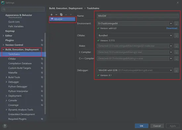Open the help question mark icon
This screenshot has height=130, width=182.
(x=5, y=126)
